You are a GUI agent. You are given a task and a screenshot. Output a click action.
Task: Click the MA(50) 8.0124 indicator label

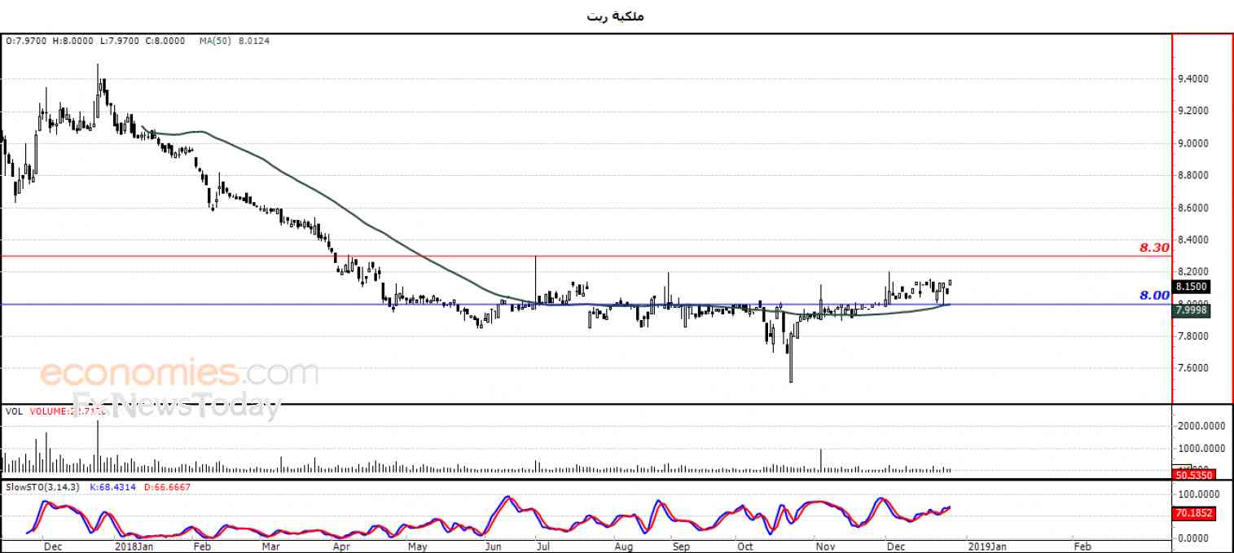(235, 41)
